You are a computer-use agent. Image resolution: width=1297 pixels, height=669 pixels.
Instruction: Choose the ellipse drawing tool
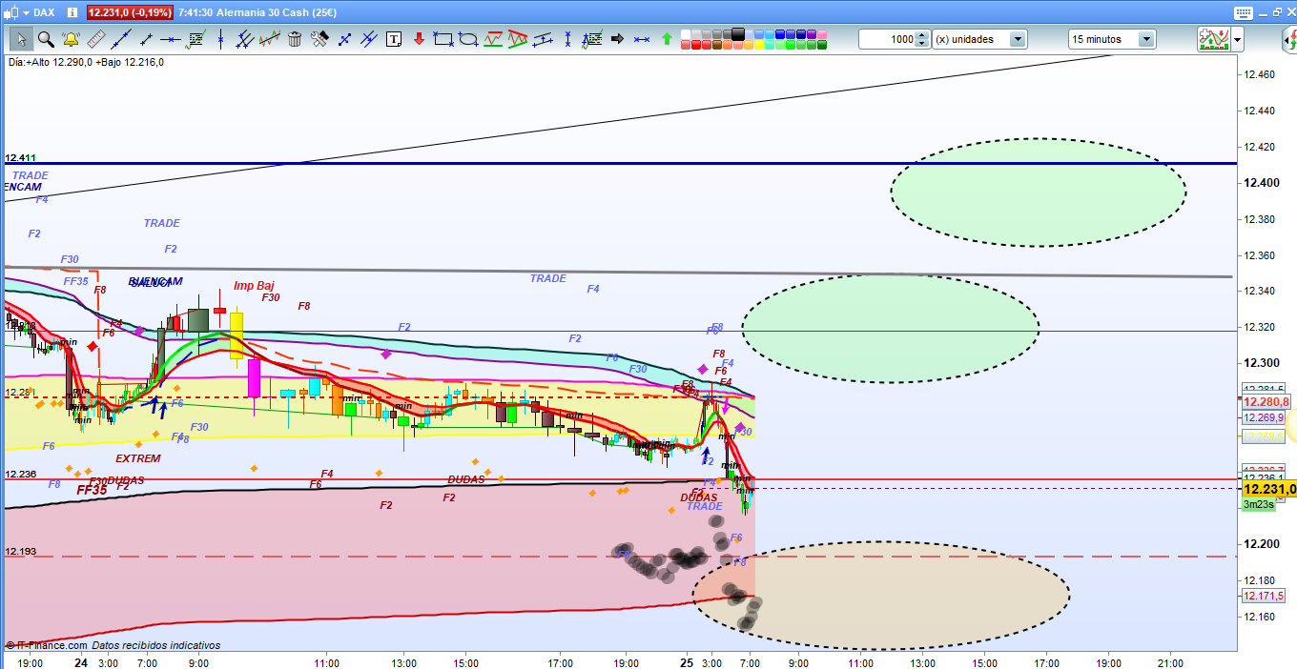pyautogui.click(x=468, y=39)
